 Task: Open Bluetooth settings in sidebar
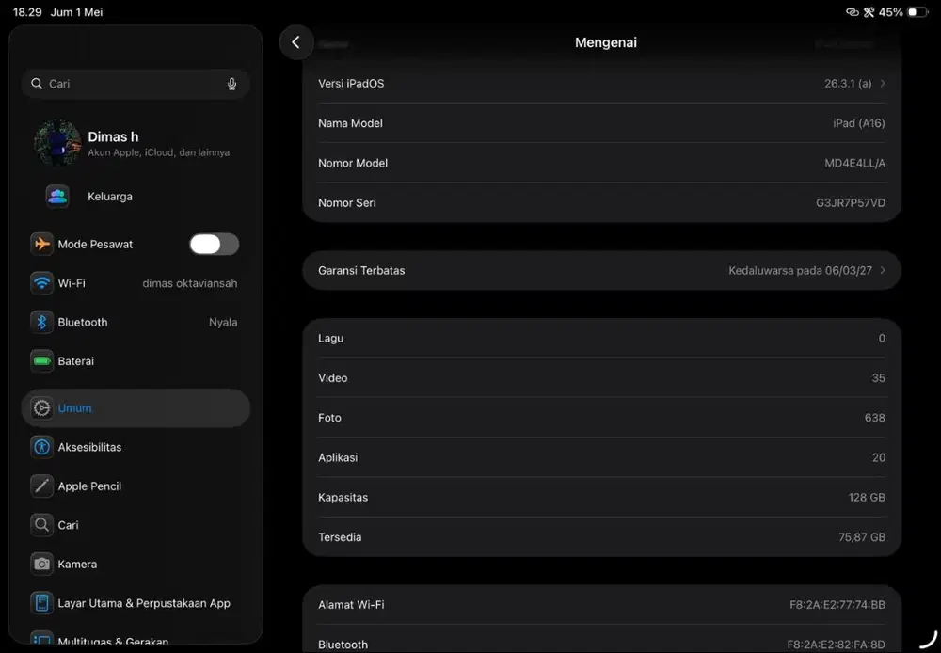(136, 323)
